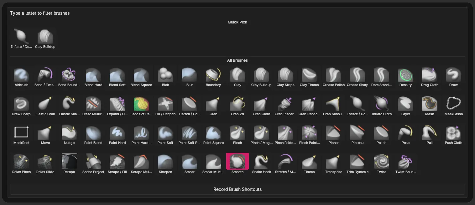Select the Planar brush
The width and height of the screenshot is (475, 205).
click(333, 135)
